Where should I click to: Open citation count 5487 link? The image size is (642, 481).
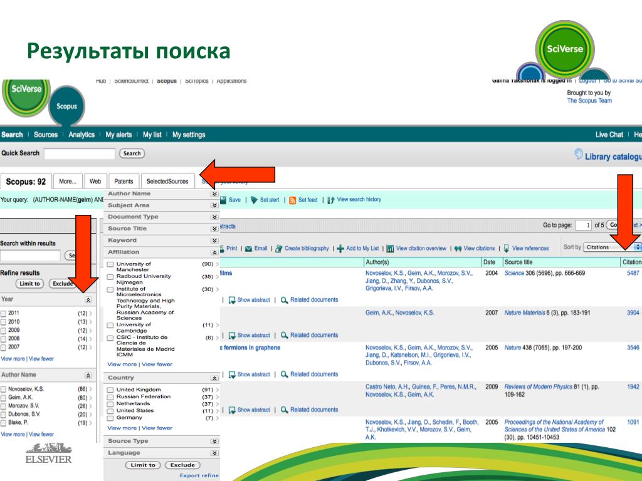(633, 273)
